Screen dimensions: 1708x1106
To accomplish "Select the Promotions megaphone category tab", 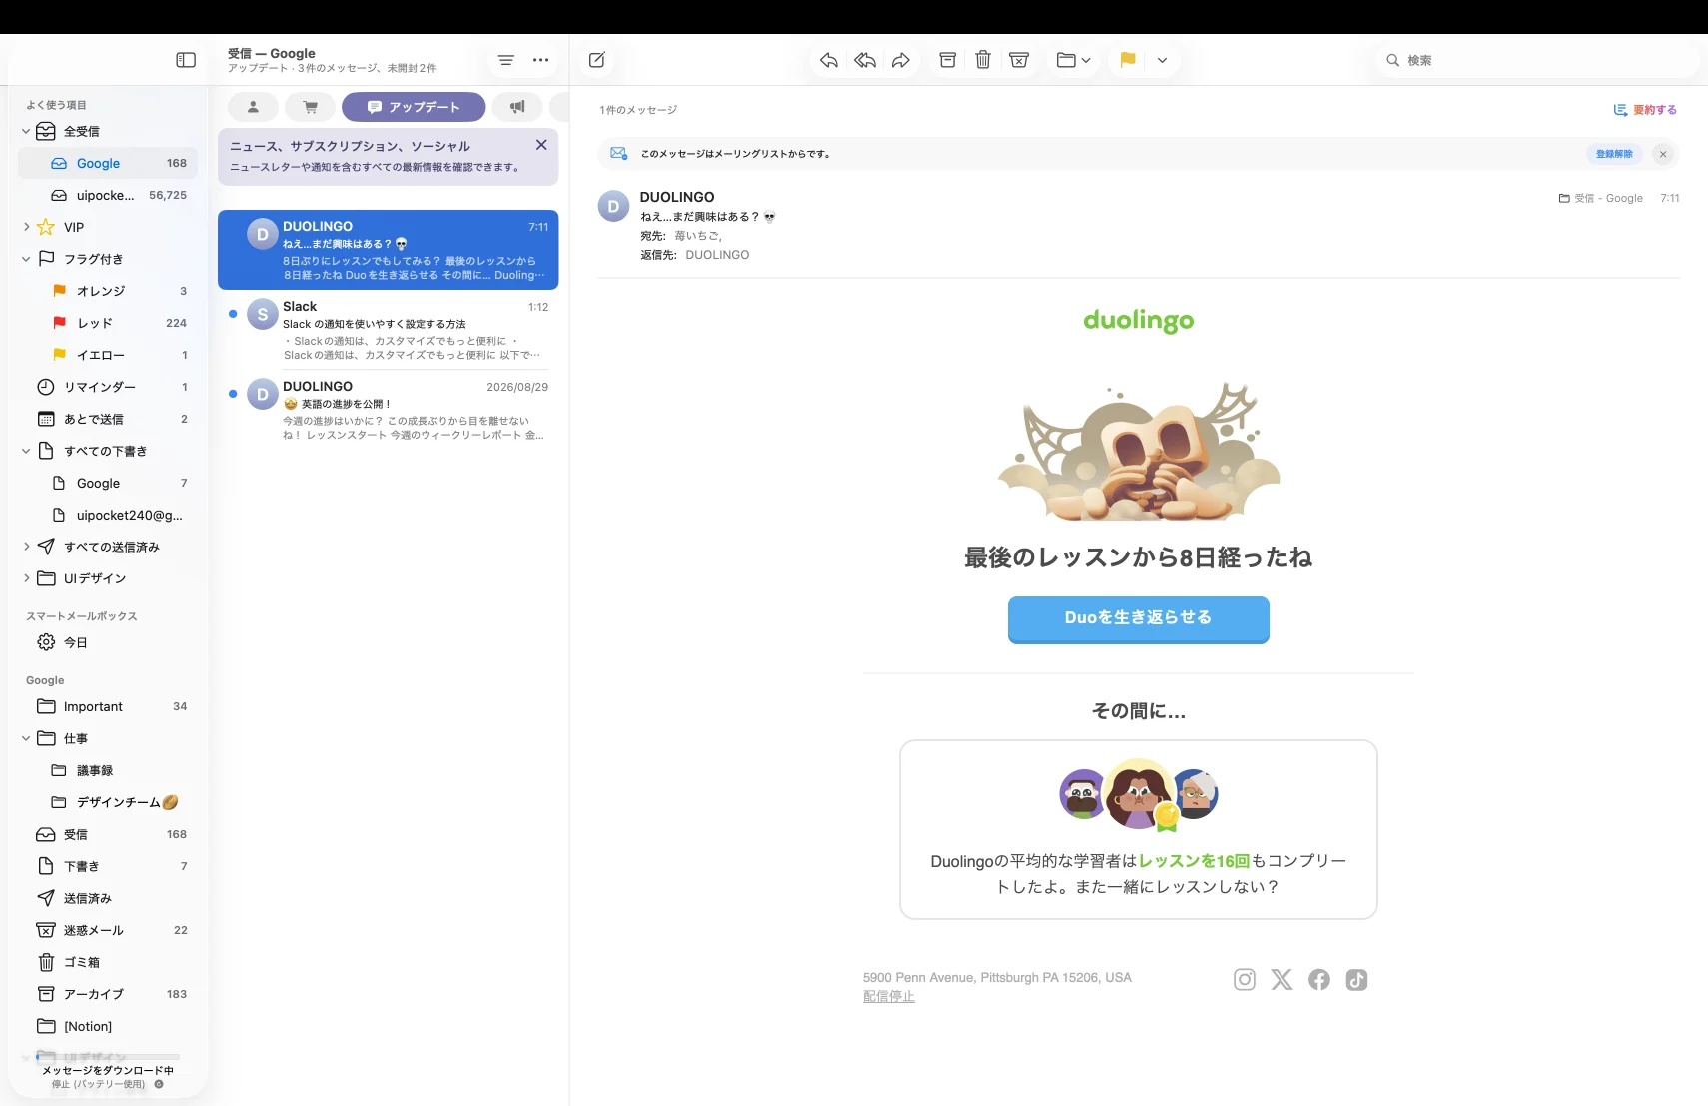I will point(517,107).
